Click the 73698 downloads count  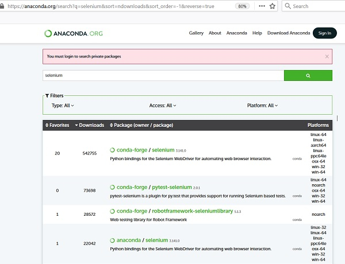90,191
